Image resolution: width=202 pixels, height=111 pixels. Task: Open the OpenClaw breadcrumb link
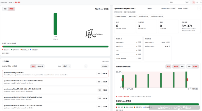[x=4, y=2]
